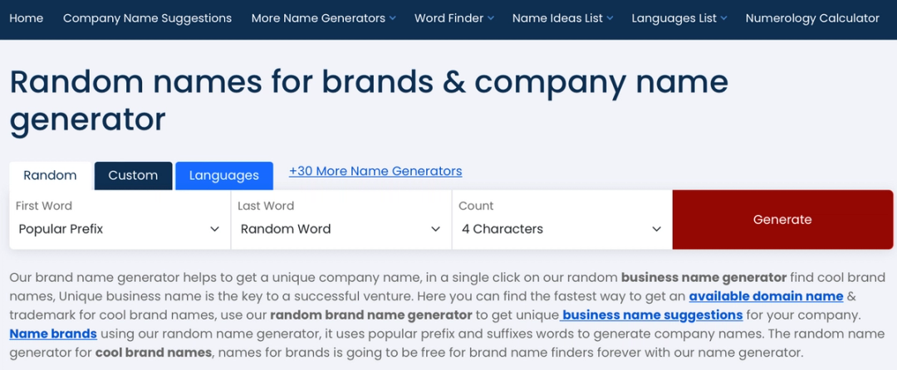The width and height of the screenshot is (897, 370).
Task: Follow the Name brands link
Action: tap(53, 333)
